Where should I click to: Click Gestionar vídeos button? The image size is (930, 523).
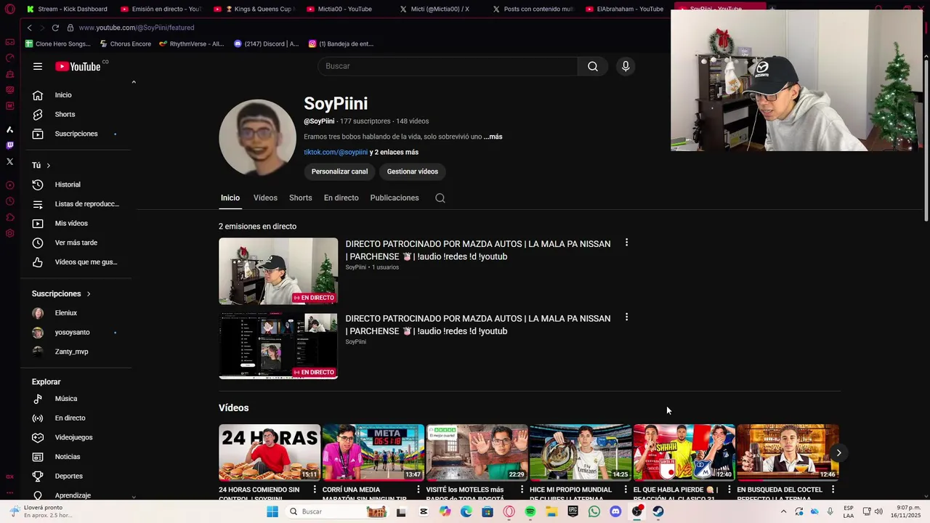click(413, 171)
